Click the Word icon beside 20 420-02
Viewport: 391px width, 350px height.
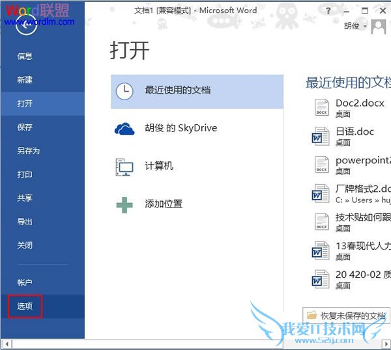point(321,279)
